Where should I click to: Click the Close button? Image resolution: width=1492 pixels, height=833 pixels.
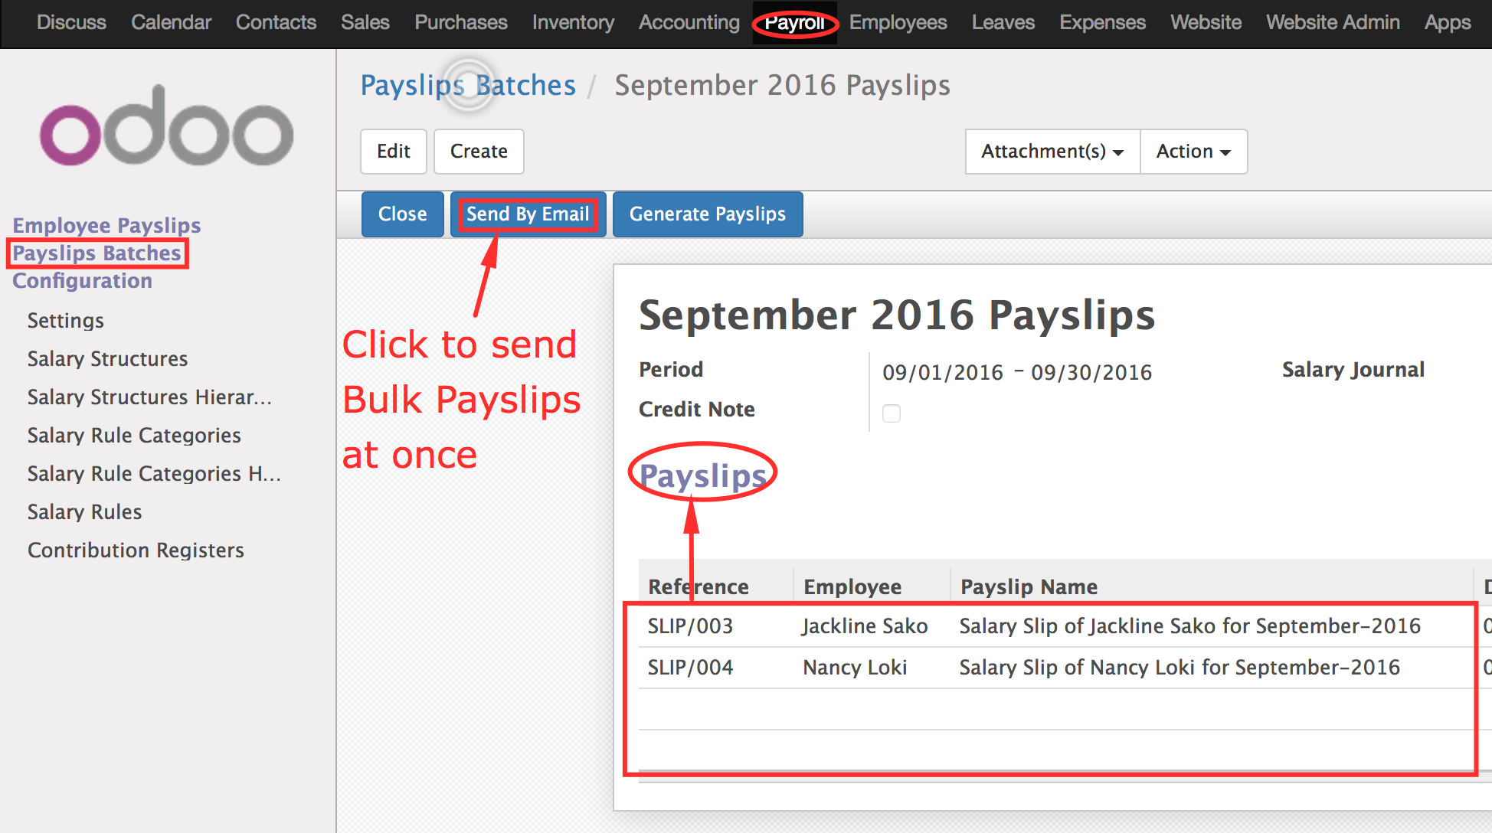coord(403,214)
